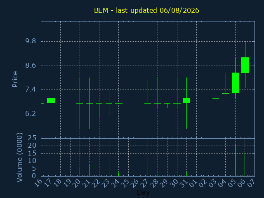Click the 9.8 price axis label
Image resolution: width=264 pixels, height=198 pixels.
[31, 41]
